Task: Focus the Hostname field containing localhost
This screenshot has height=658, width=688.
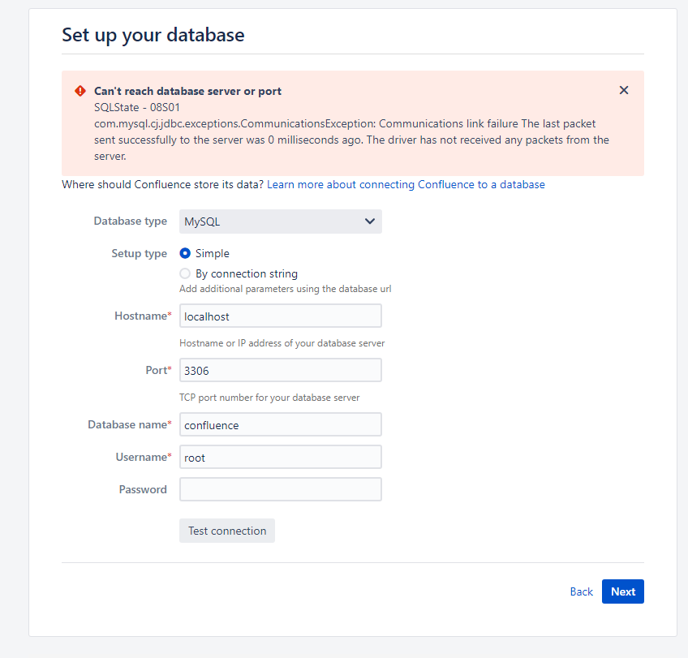Action: pyautogui.click(x=281, y=316)
